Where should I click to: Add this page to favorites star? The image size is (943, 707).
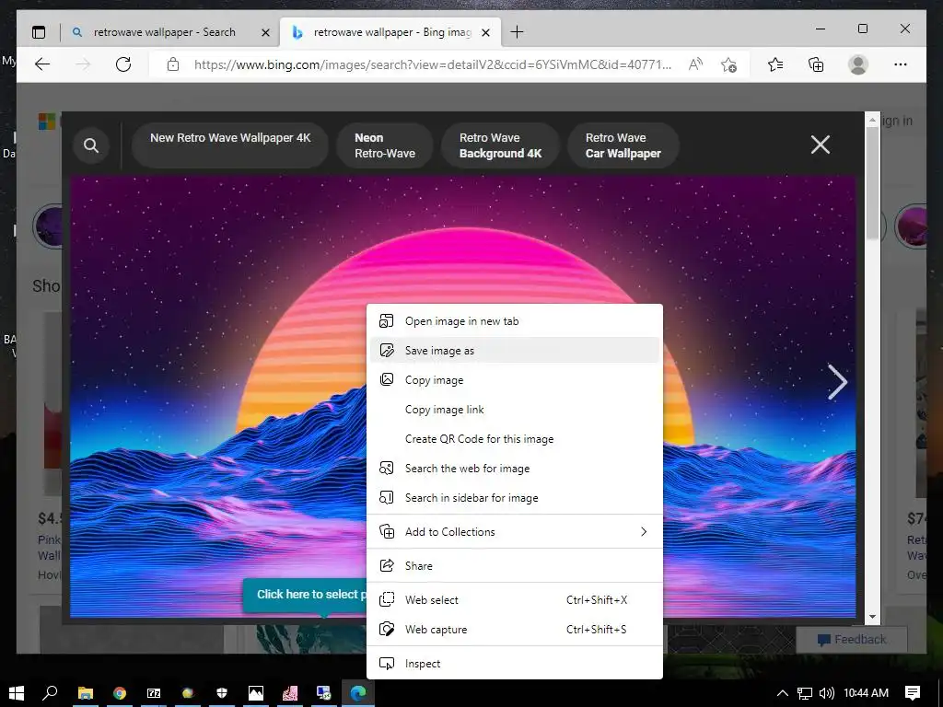tap(729, 64)
